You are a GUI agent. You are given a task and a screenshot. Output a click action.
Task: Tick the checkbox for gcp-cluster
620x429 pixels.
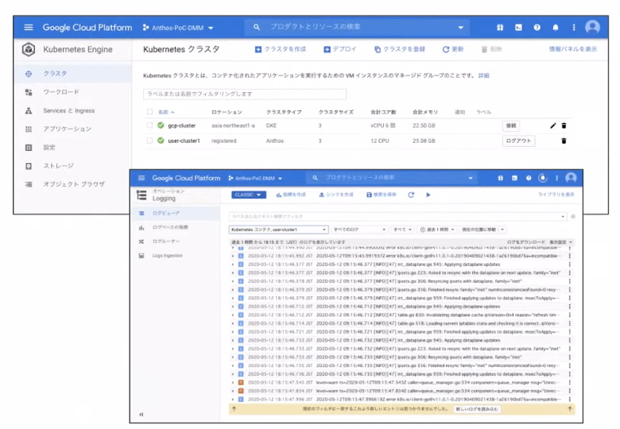click(149, 126)
